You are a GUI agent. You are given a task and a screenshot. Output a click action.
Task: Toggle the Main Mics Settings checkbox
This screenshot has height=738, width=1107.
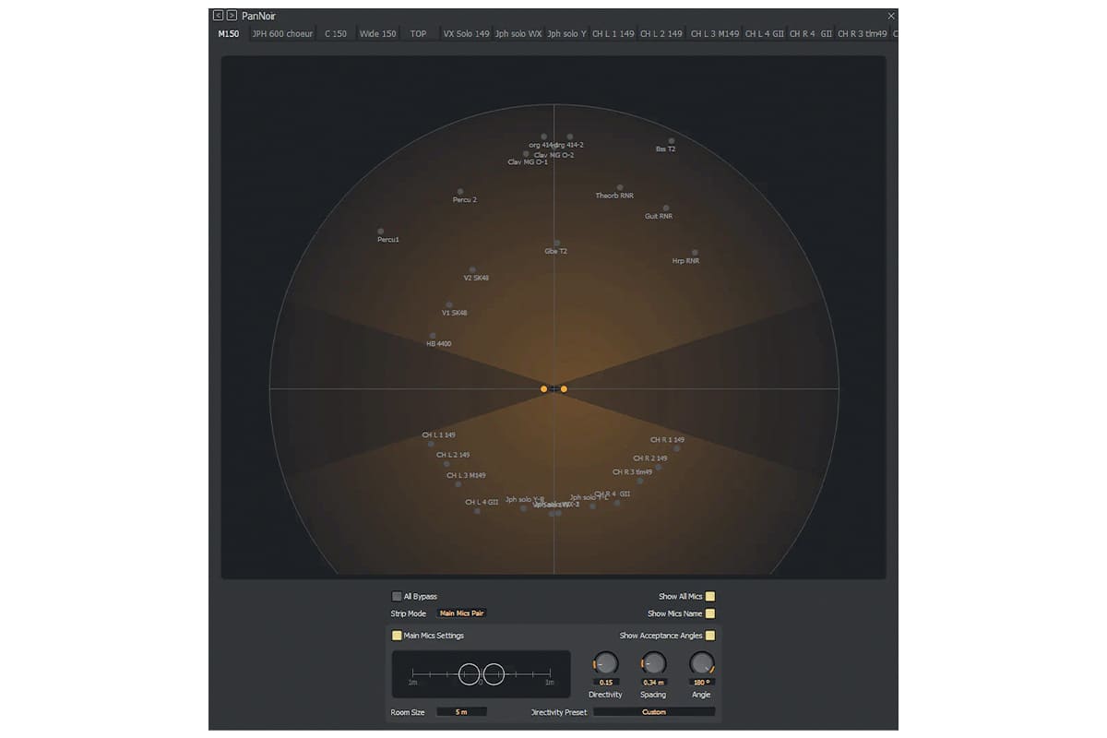397,636
